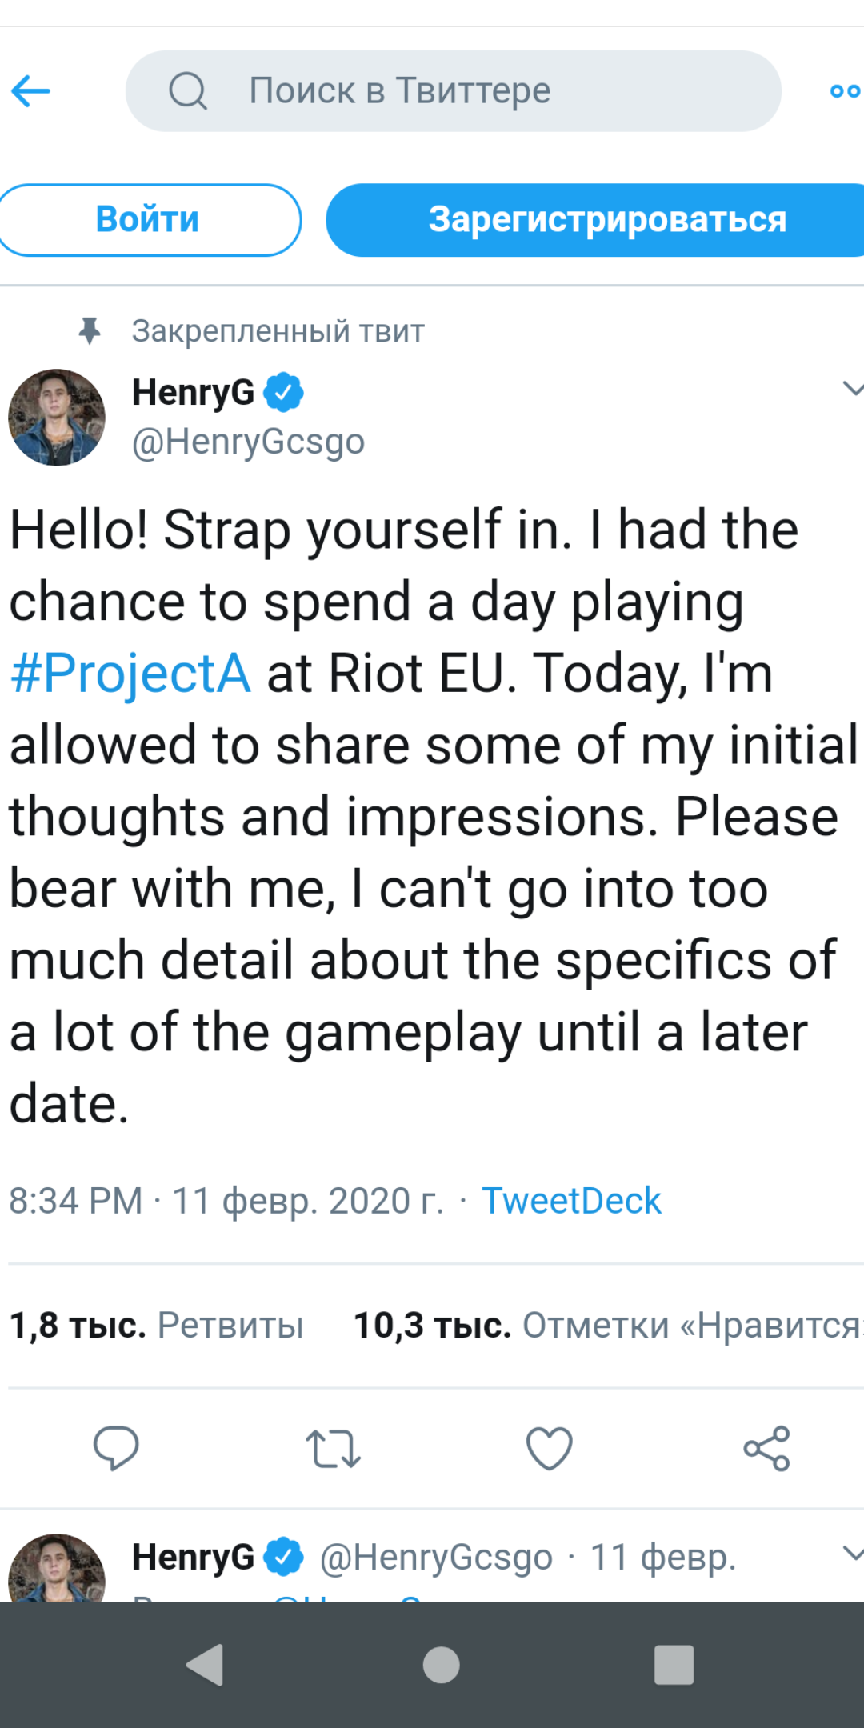Click the Войти login button

148,220
